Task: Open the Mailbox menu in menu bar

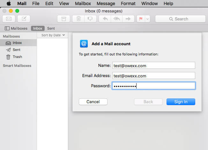Action: 83,4
